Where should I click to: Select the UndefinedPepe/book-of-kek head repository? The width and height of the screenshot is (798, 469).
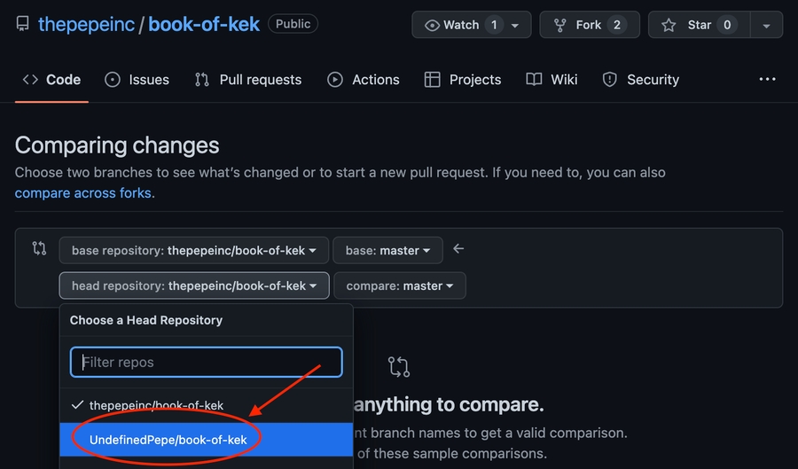(168, 439)
